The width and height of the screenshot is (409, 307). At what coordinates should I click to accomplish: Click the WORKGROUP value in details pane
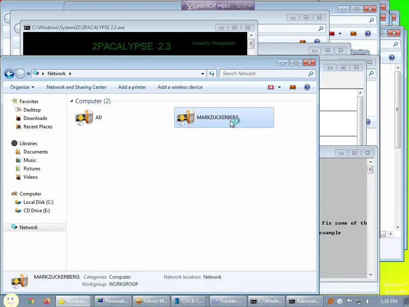click(x=123, y=284)
